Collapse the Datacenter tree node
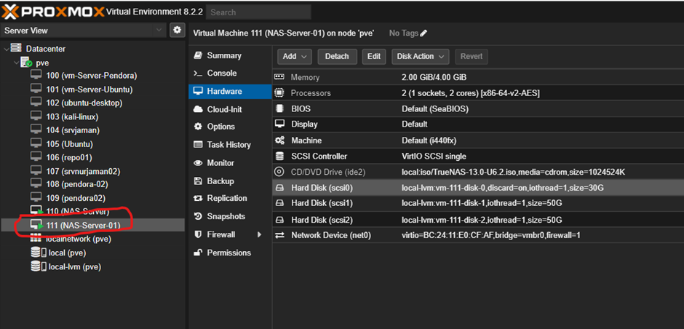684x329 pixels. coord(7,48)
